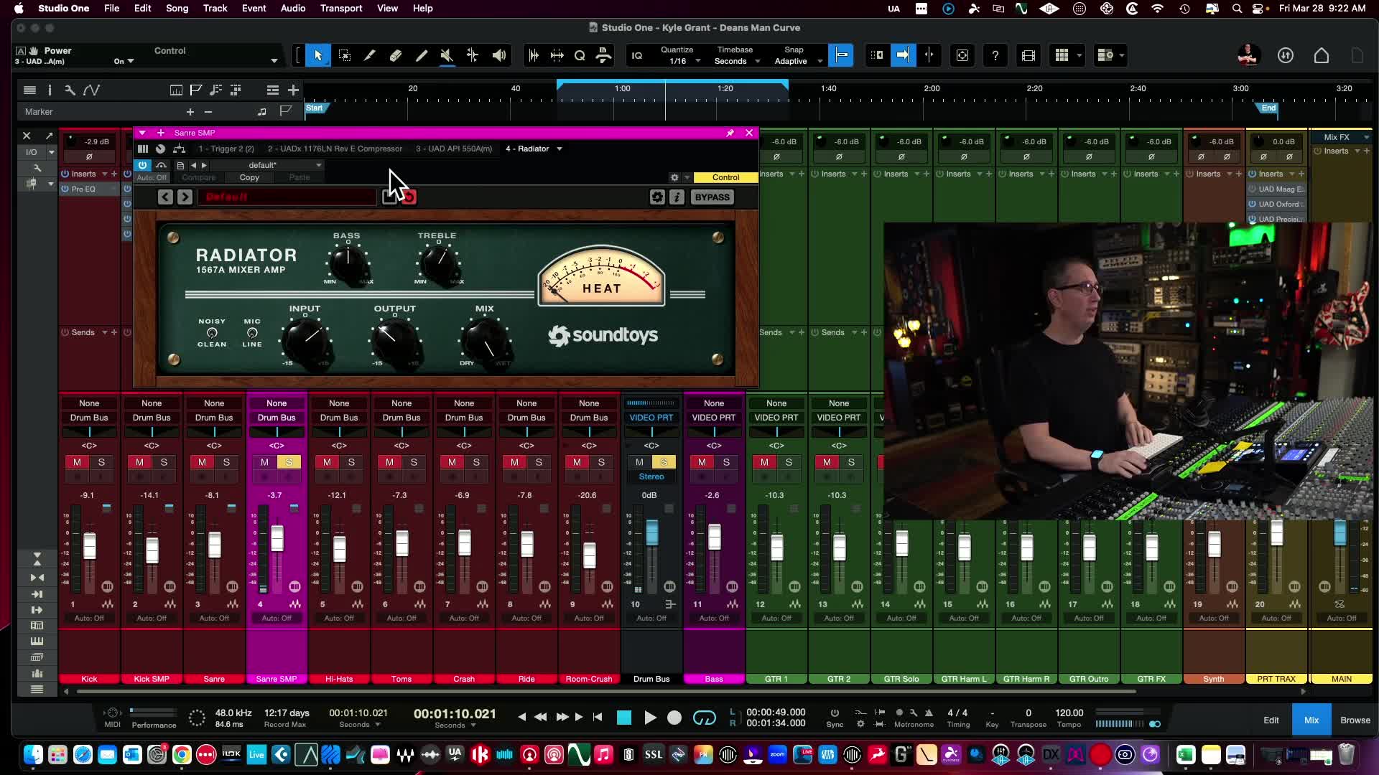The width and height of the screenshot is (1379, 775).
Task: Open the IQ input quantize option
Action: pyautogui.click(x=637, y=55)
